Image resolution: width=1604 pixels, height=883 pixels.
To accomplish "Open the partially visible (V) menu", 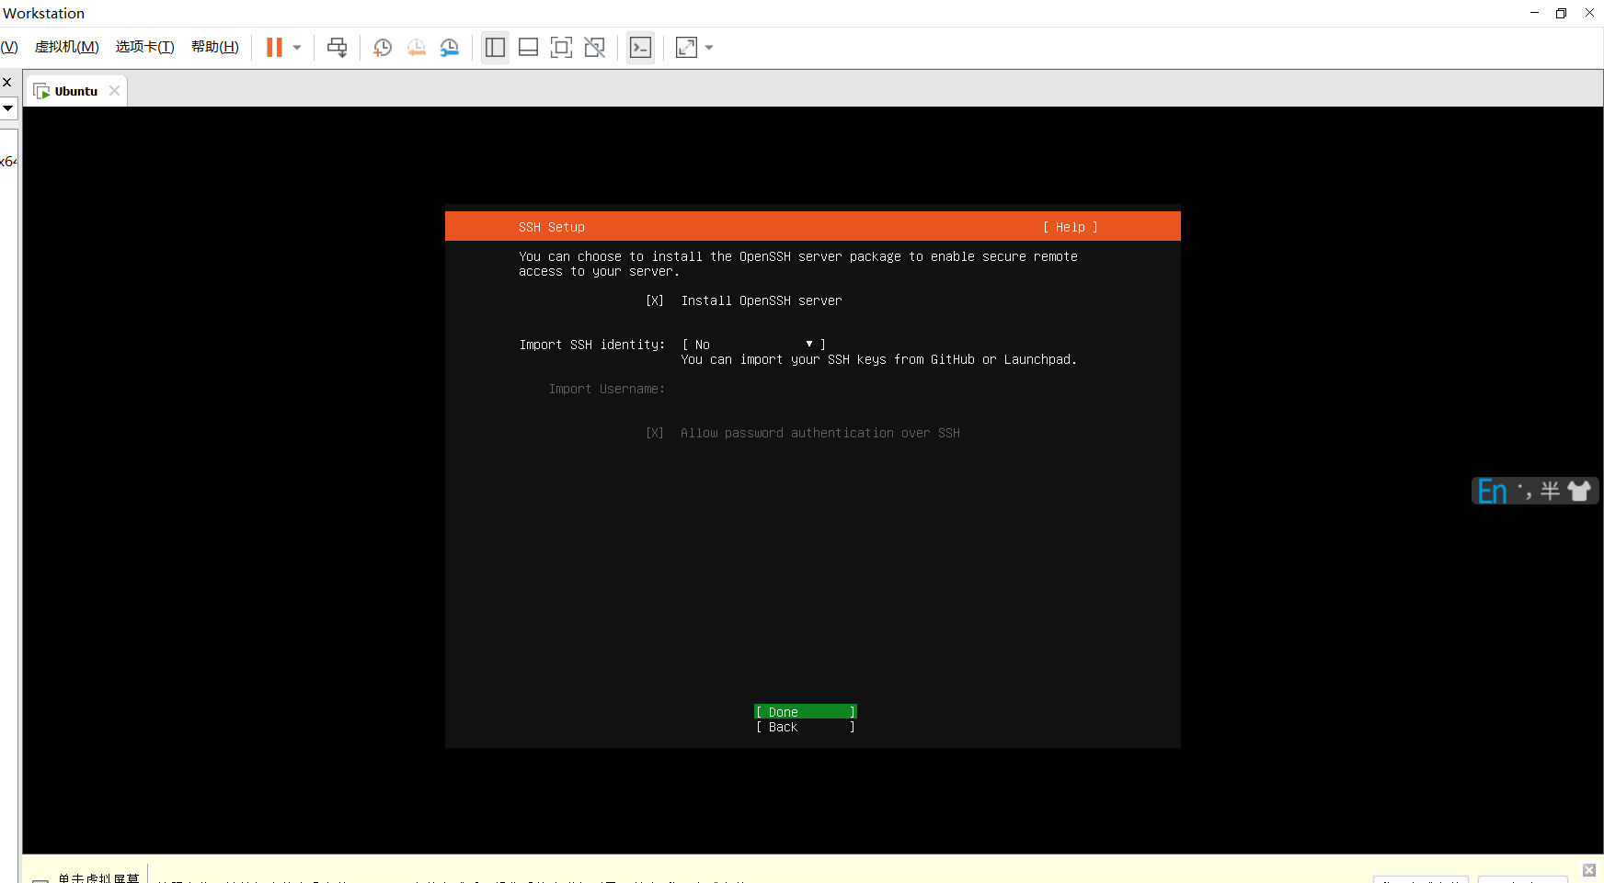I will (9, 47).
